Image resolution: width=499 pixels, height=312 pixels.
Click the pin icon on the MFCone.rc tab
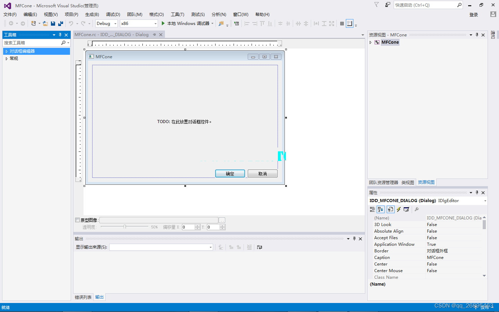155,35
